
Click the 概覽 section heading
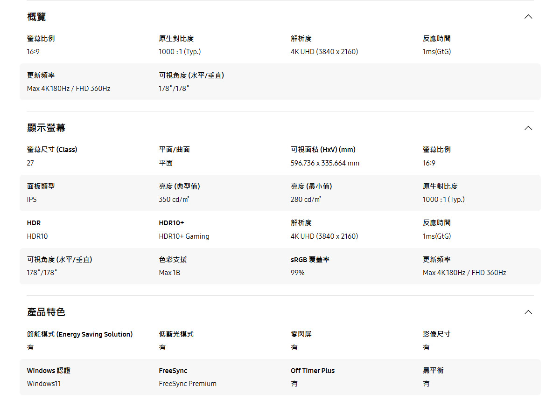click(x=36, y=16)
